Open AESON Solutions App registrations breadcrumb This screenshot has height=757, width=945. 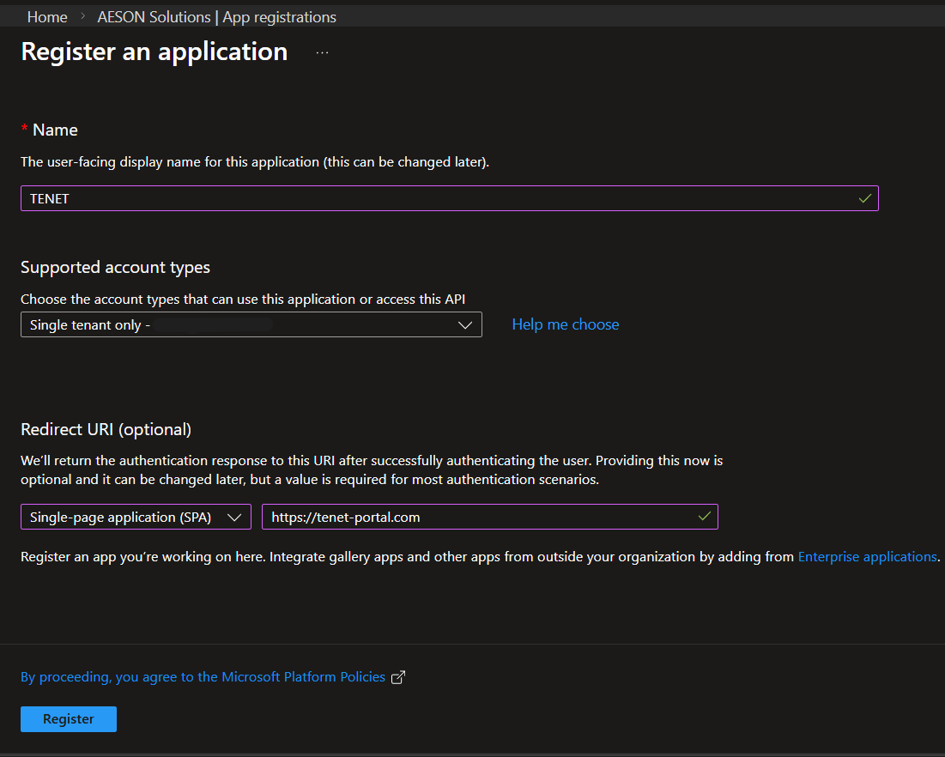216,16
